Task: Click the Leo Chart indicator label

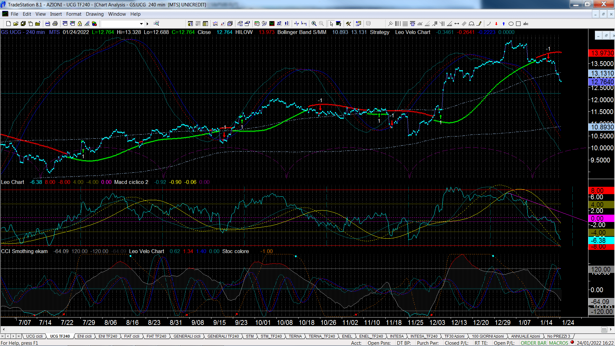Action: (x=12, y=182)
